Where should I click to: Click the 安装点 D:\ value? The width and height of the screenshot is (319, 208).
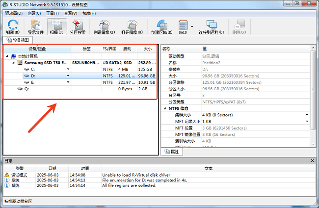tap(205, 69)
